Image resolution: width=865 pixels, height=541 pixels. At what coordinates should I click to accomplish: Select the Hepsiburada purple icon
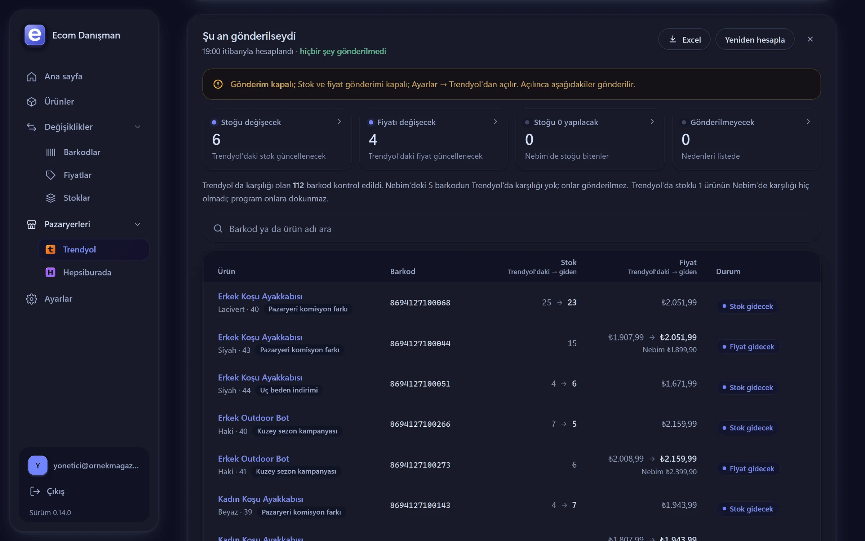tap(50, 272)
